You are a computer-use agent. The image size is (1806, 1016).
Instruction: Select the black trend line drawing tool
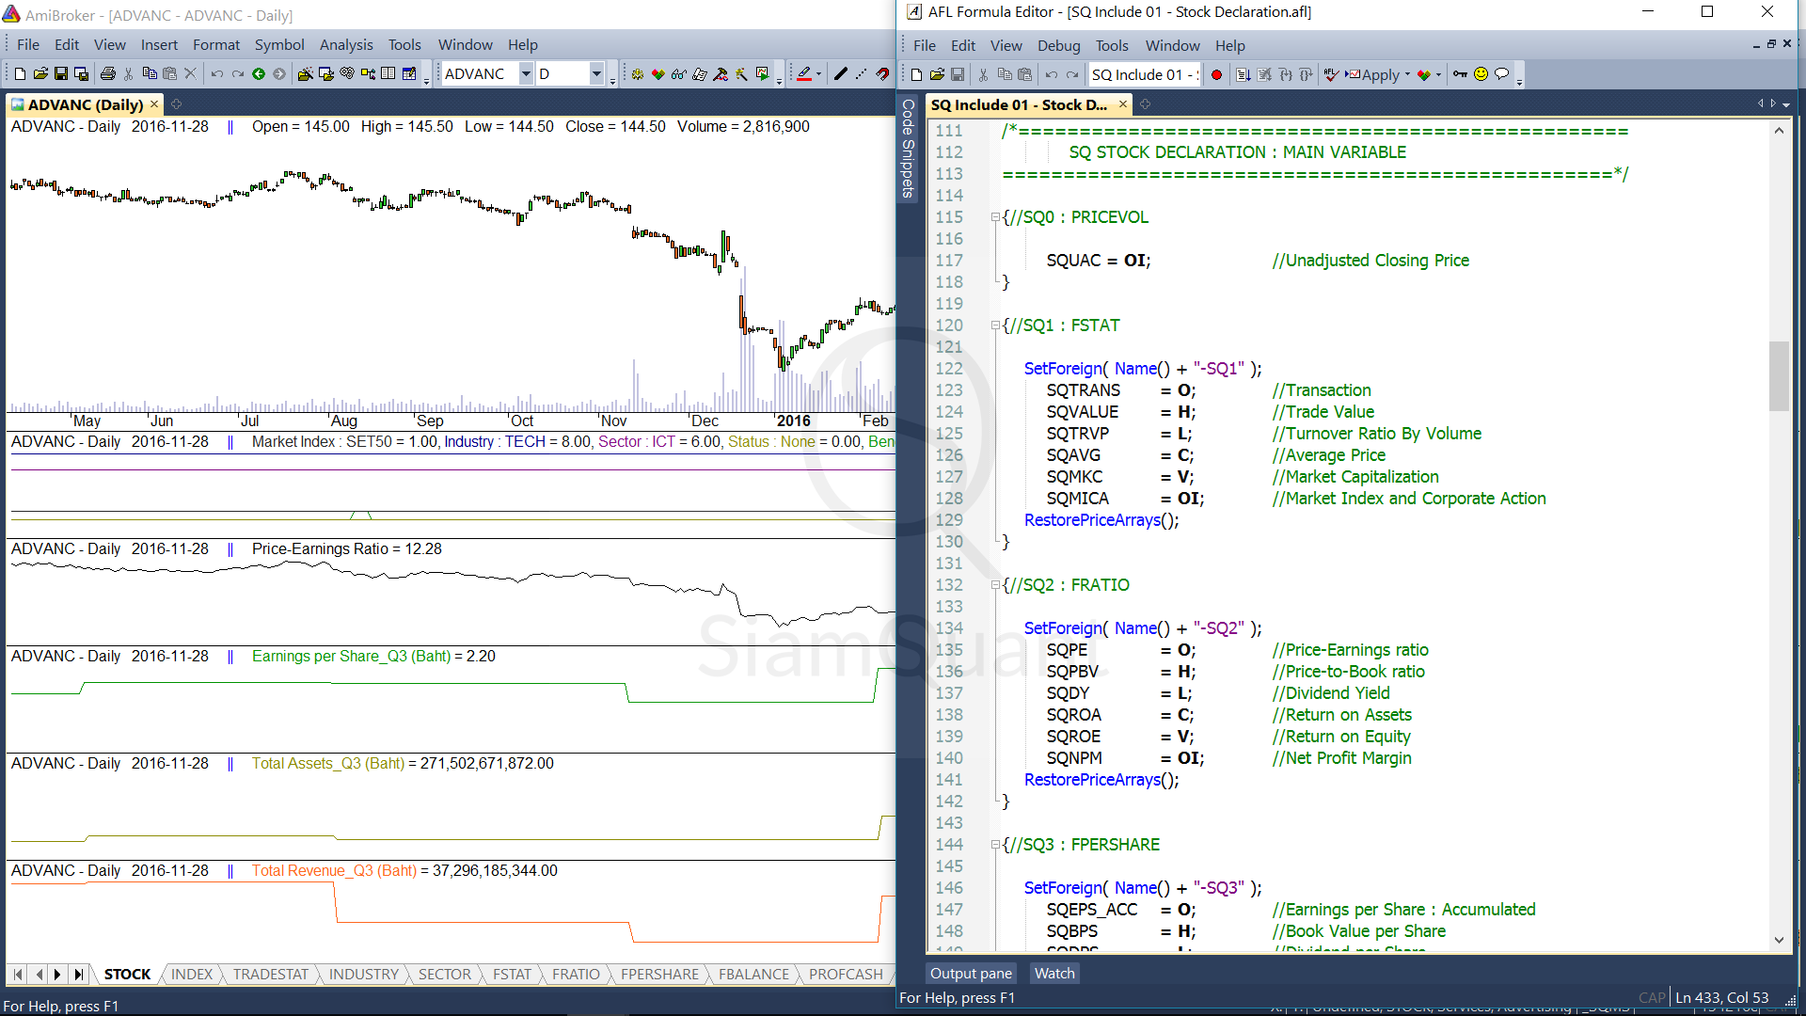[x=840, y=74]
